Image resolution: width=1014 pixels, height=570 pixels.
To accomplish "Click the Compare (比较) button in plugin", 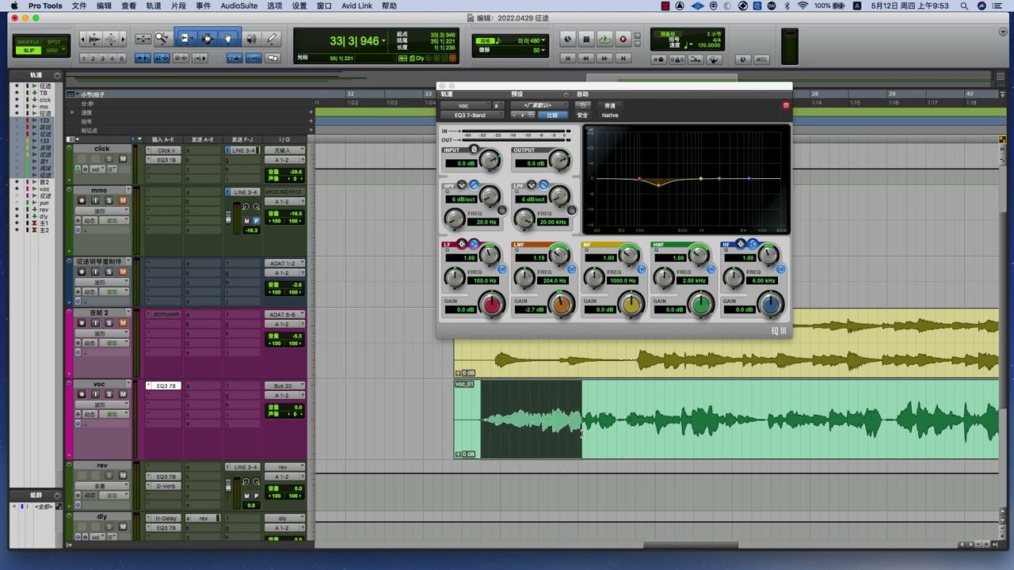I will [x=552, y=116].
